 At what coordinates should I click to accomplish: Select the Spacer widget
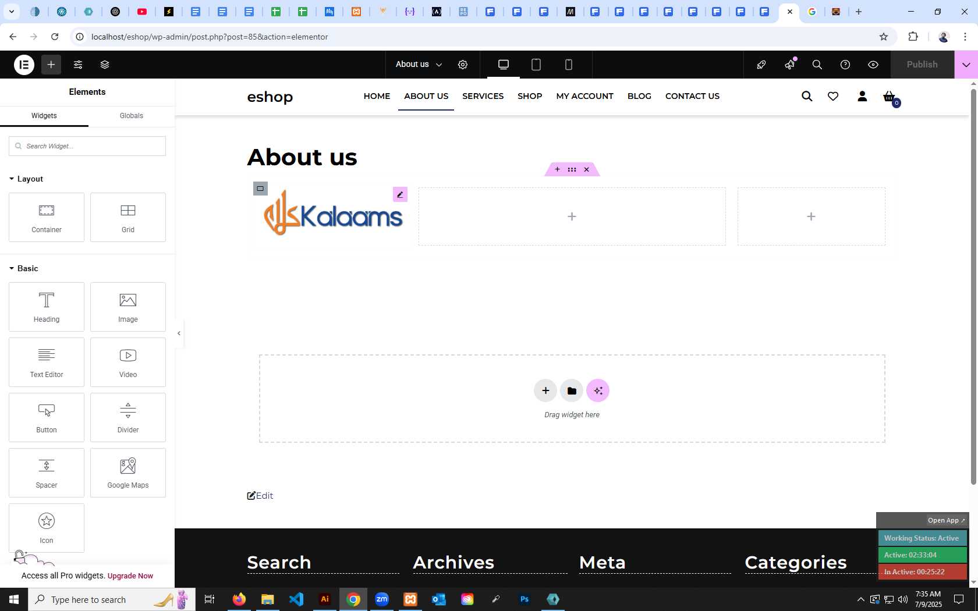click(47, 473)
